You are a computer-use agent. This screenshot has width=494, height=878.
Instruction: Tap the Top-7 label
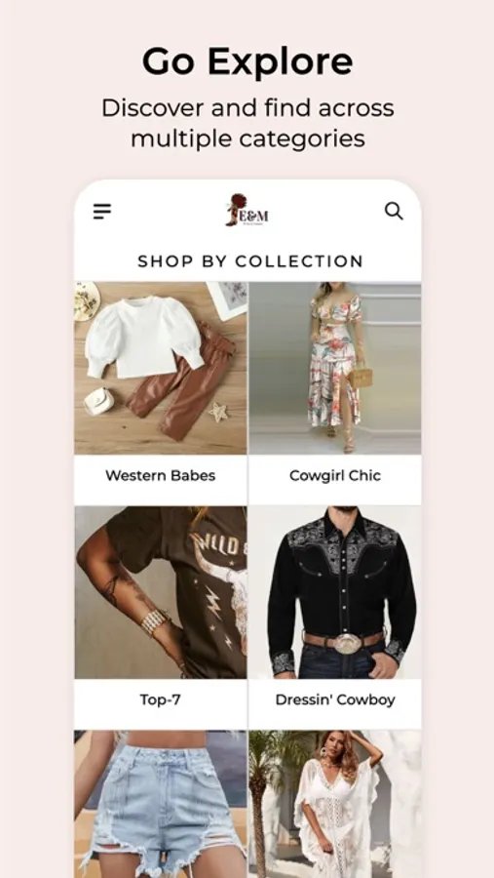[161, 699]
